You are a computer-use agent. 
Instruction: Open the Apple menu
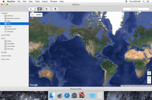4,1
